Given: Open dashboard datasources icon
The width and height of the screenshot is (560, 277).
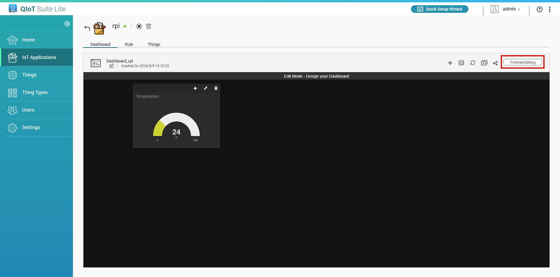Looking at the screenshot, I should 461,63.
